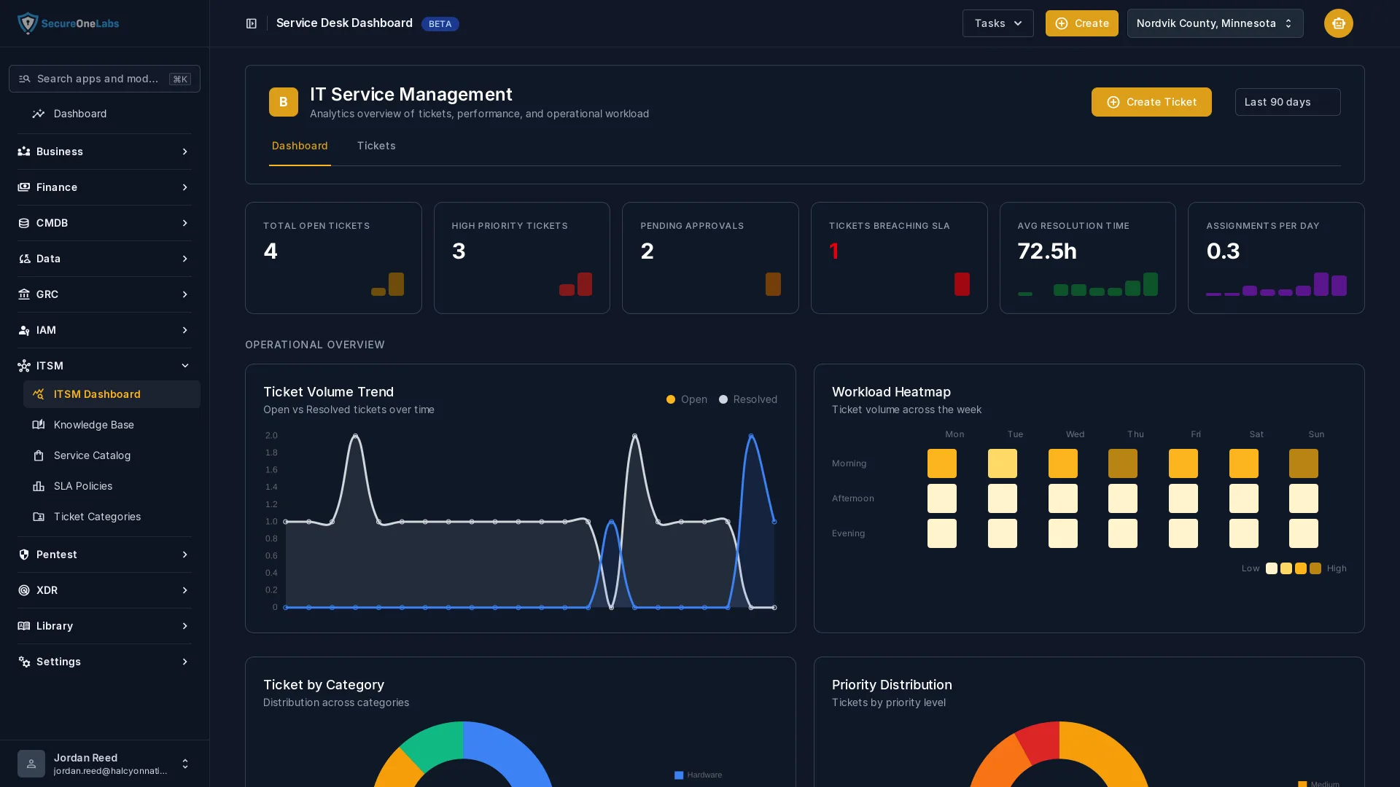This screenshot has width=1400, height=787.
Task: Click the SLA Policies bar-chart icon
Action: click(39, 486)
